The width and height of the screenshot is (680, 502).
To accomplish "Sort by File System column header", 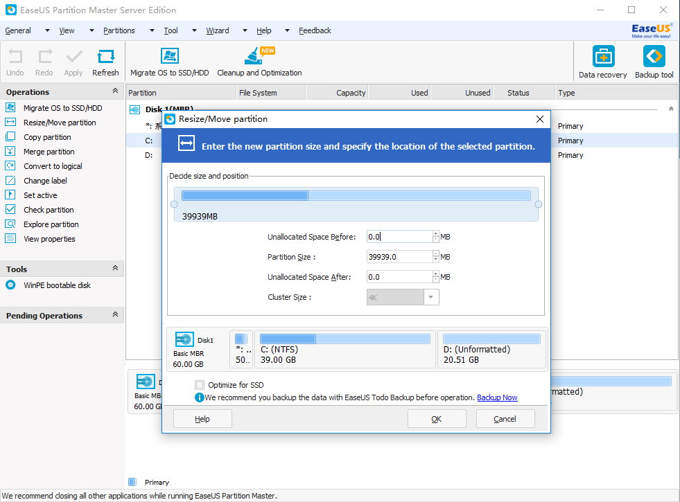I will coord(271,93).
